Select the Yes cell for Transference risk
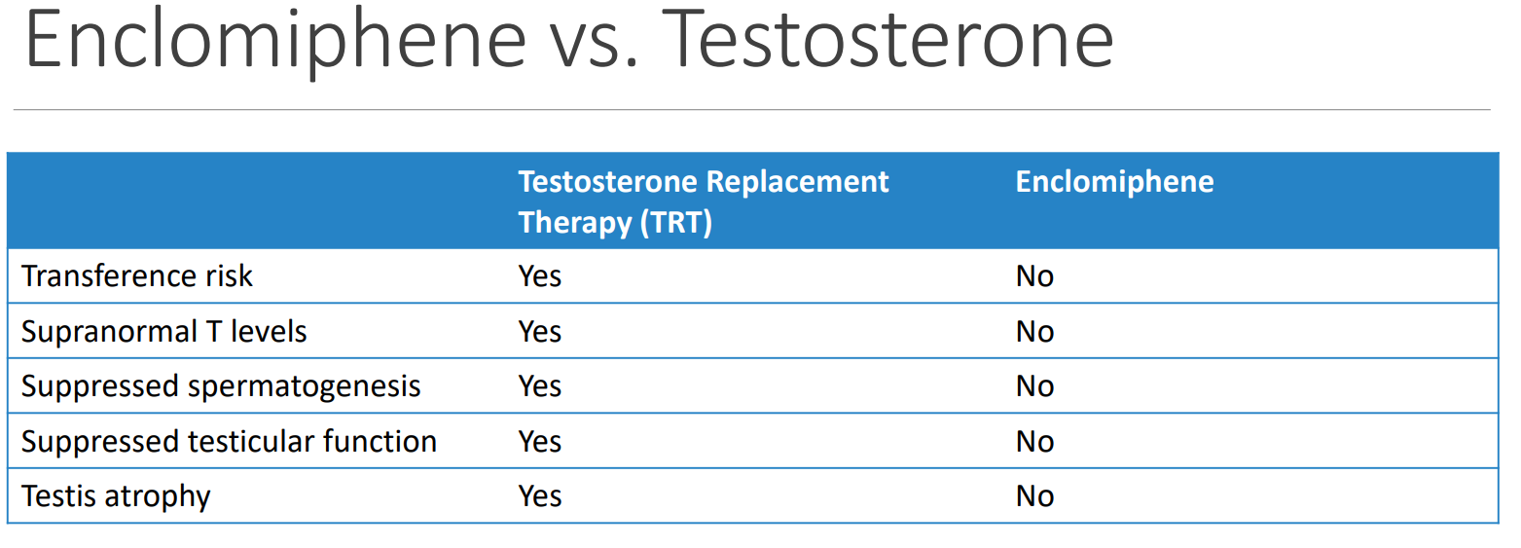Screen dimensions: 1521x548 (540, 276)
